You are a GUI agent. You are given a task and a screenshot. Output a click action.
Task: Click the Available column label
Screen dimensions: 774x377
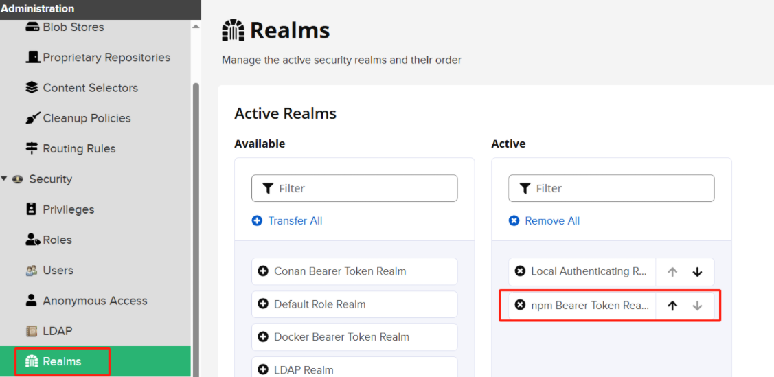pyautogui.click(x=260, y=144)
